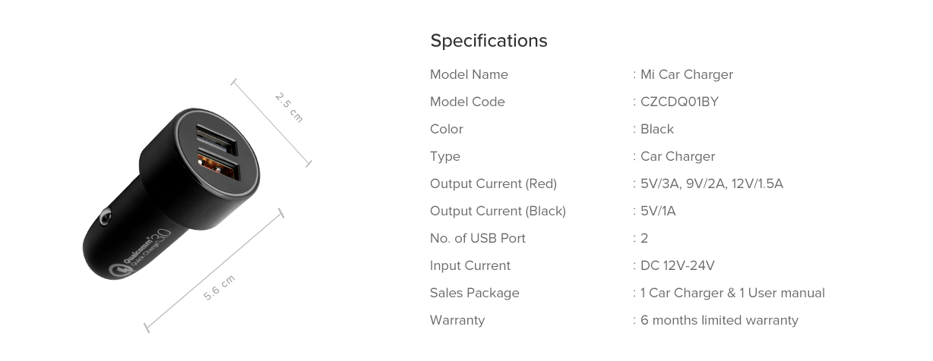This screenshot has height=361, width=933.
Task: Click the 1 Car Charger & 1 User manual text
Action: pos(732,293)
